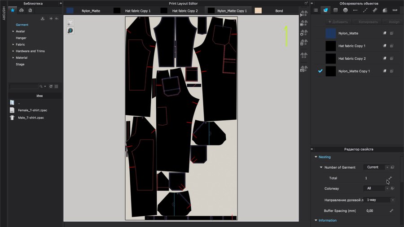Click the garment settings gear icon

point(303,33)
